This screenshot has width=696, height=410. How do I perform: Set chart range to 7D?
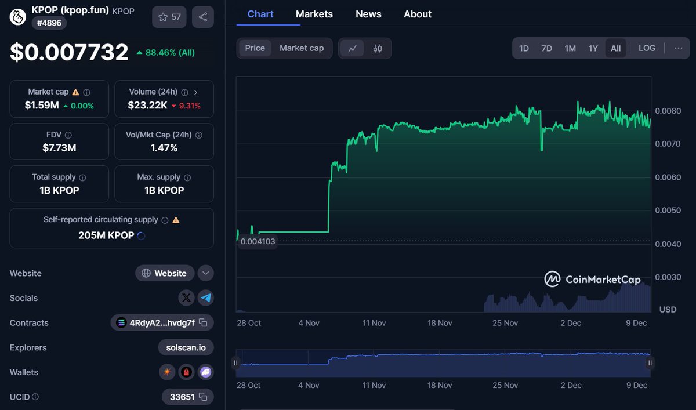(x=547, y=48)
